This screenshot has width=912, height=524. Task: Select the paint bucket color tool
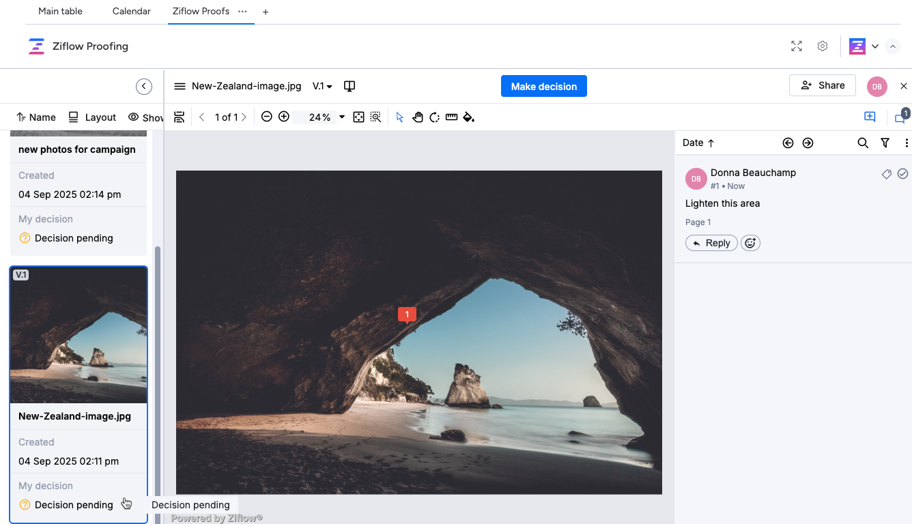[468, 117]
